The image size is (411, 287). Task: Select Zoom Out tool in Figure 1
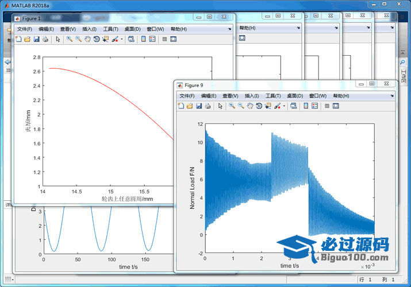(x=78, y=39)
